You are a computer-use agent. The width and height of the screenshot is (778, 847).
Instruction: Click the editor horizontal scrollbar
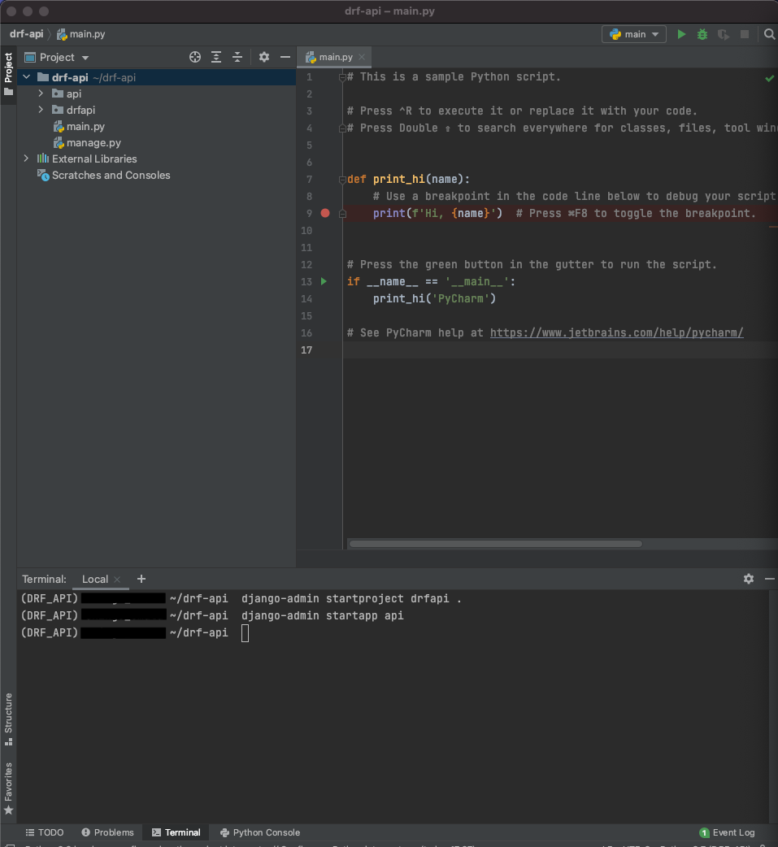pyautogui.click(x=496, y=544)
